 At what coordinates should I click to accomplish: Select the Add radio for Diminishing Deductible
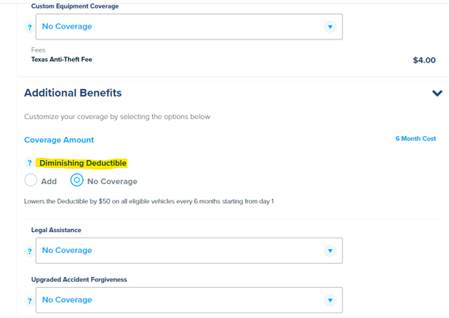pyautogui.click(x=31, y=180)
